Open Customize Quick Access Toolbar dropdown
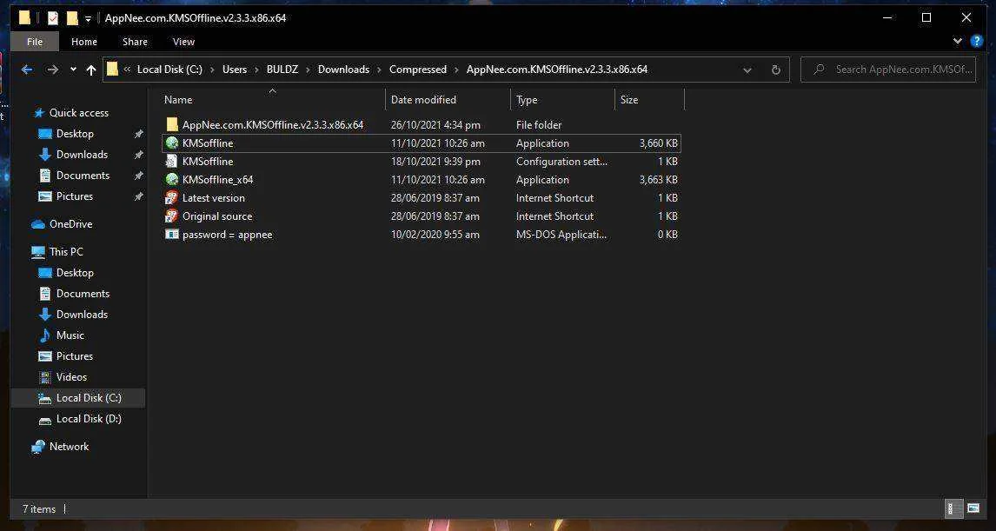The image size is (996, 531). (89, 18)
